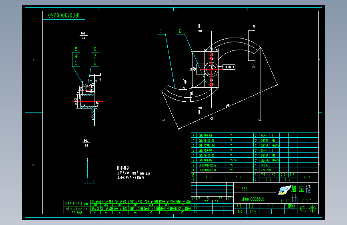Select the M8 spec cell in parts list row 4
The height and width of the screenshot is (225, 347).
point(275,155)
